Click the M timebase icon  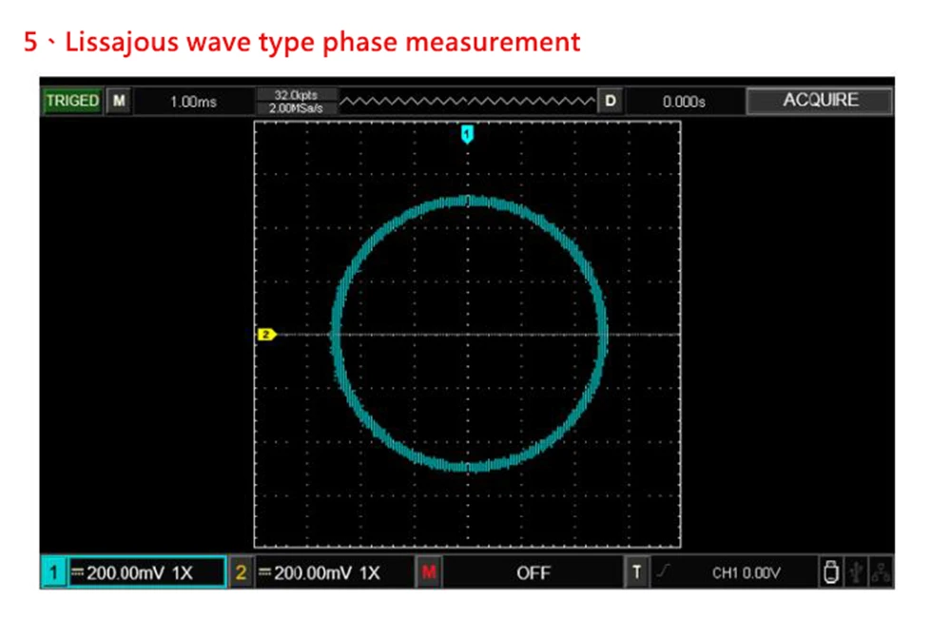tap(119, 101)
